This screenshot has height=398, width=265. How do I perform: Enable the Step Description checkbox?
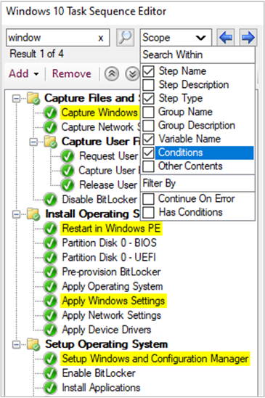149,85
